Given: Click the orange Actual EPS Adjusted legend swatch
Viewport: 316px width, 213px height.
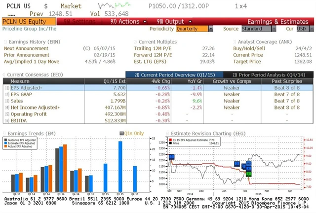Looking at the screenshot, I should [7, 146].
